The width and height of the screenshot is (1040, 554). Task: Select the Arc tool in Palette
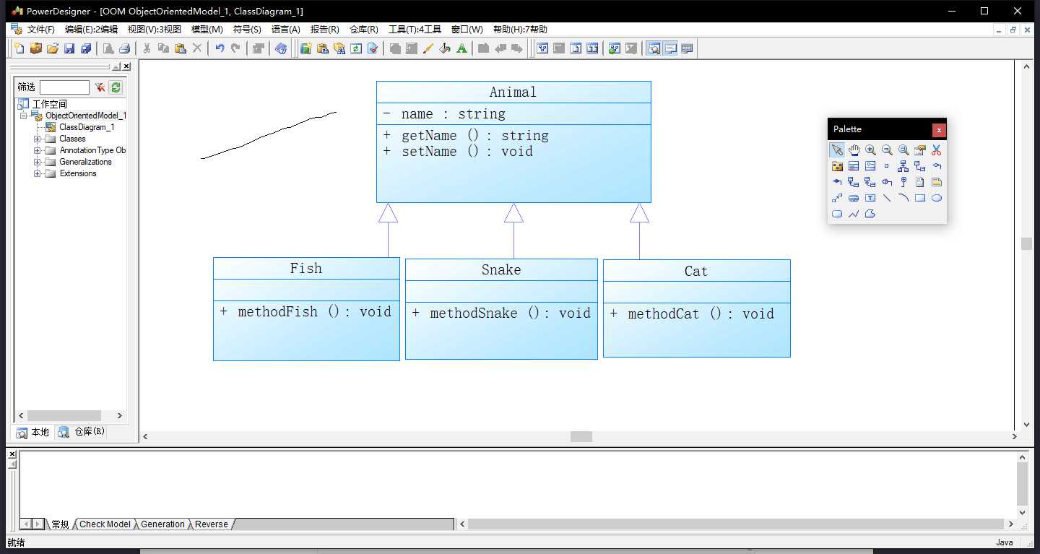[903, 198]
